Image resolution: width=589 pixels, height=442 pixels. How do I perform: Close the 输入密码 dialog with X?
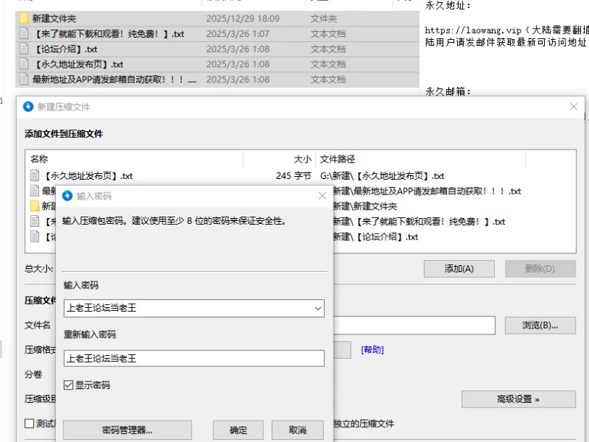pos(322,196)
